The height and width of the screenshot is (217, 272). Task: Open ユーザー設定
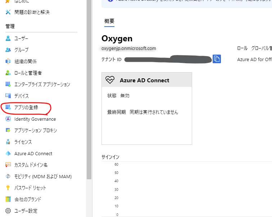[x=26, y=211]
